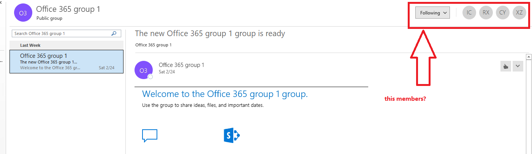This screenshot has height=154, width=532.
Task: Expand message actions chevron dropdown
Action: [518, 66]
